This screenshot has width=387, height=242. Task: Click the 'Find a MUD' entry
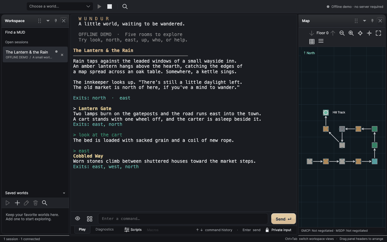[15, 32]
